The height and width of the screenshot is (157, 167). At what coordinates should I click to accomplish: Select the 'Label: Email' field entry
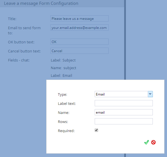62,76
